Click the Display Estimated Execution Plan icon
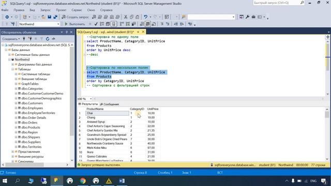 [102, 24]
